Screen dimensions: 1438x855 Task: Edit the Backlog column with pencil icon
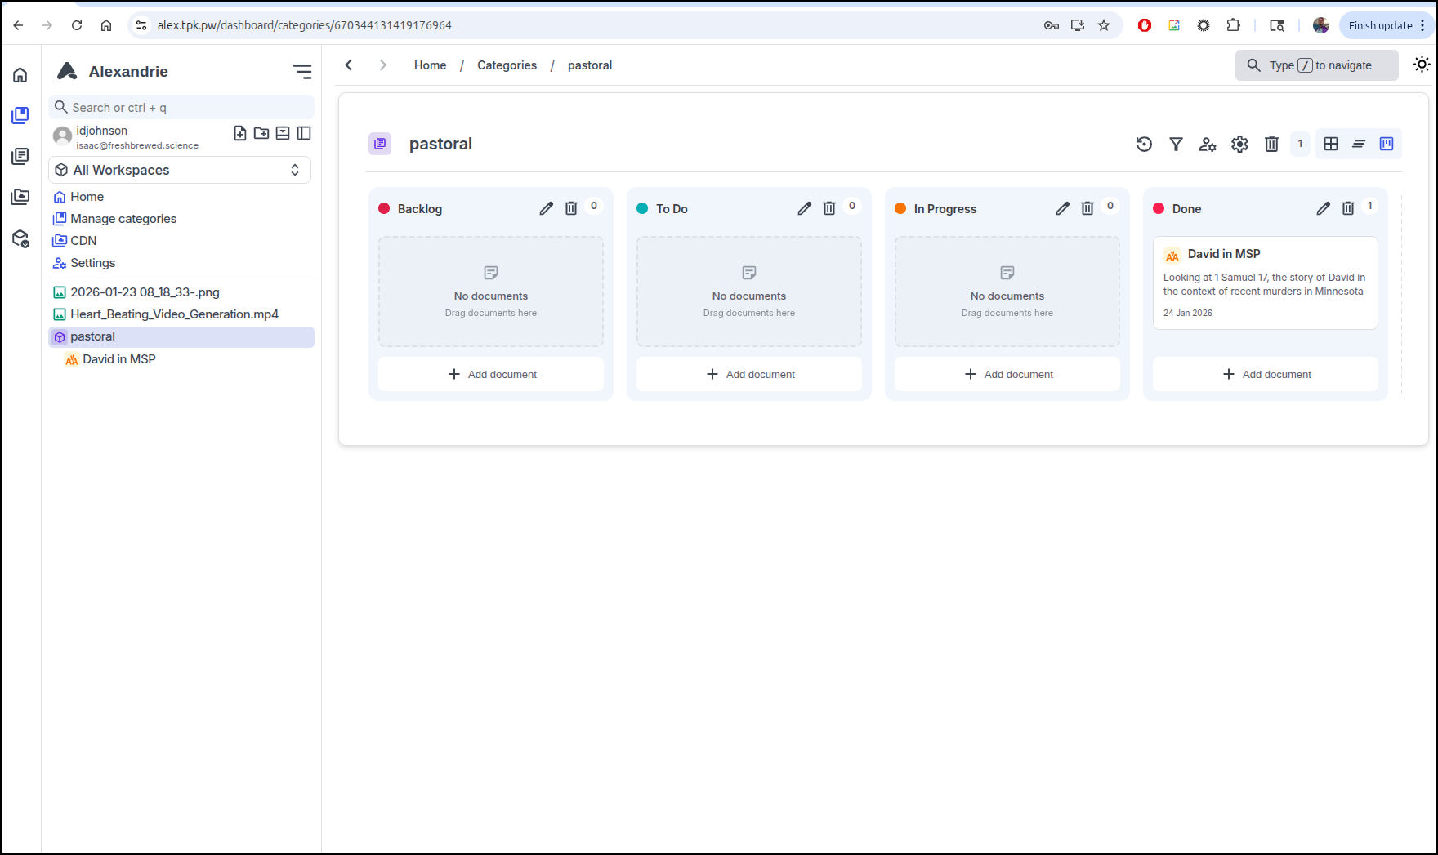pyautogui.click(x=546, y=208)
